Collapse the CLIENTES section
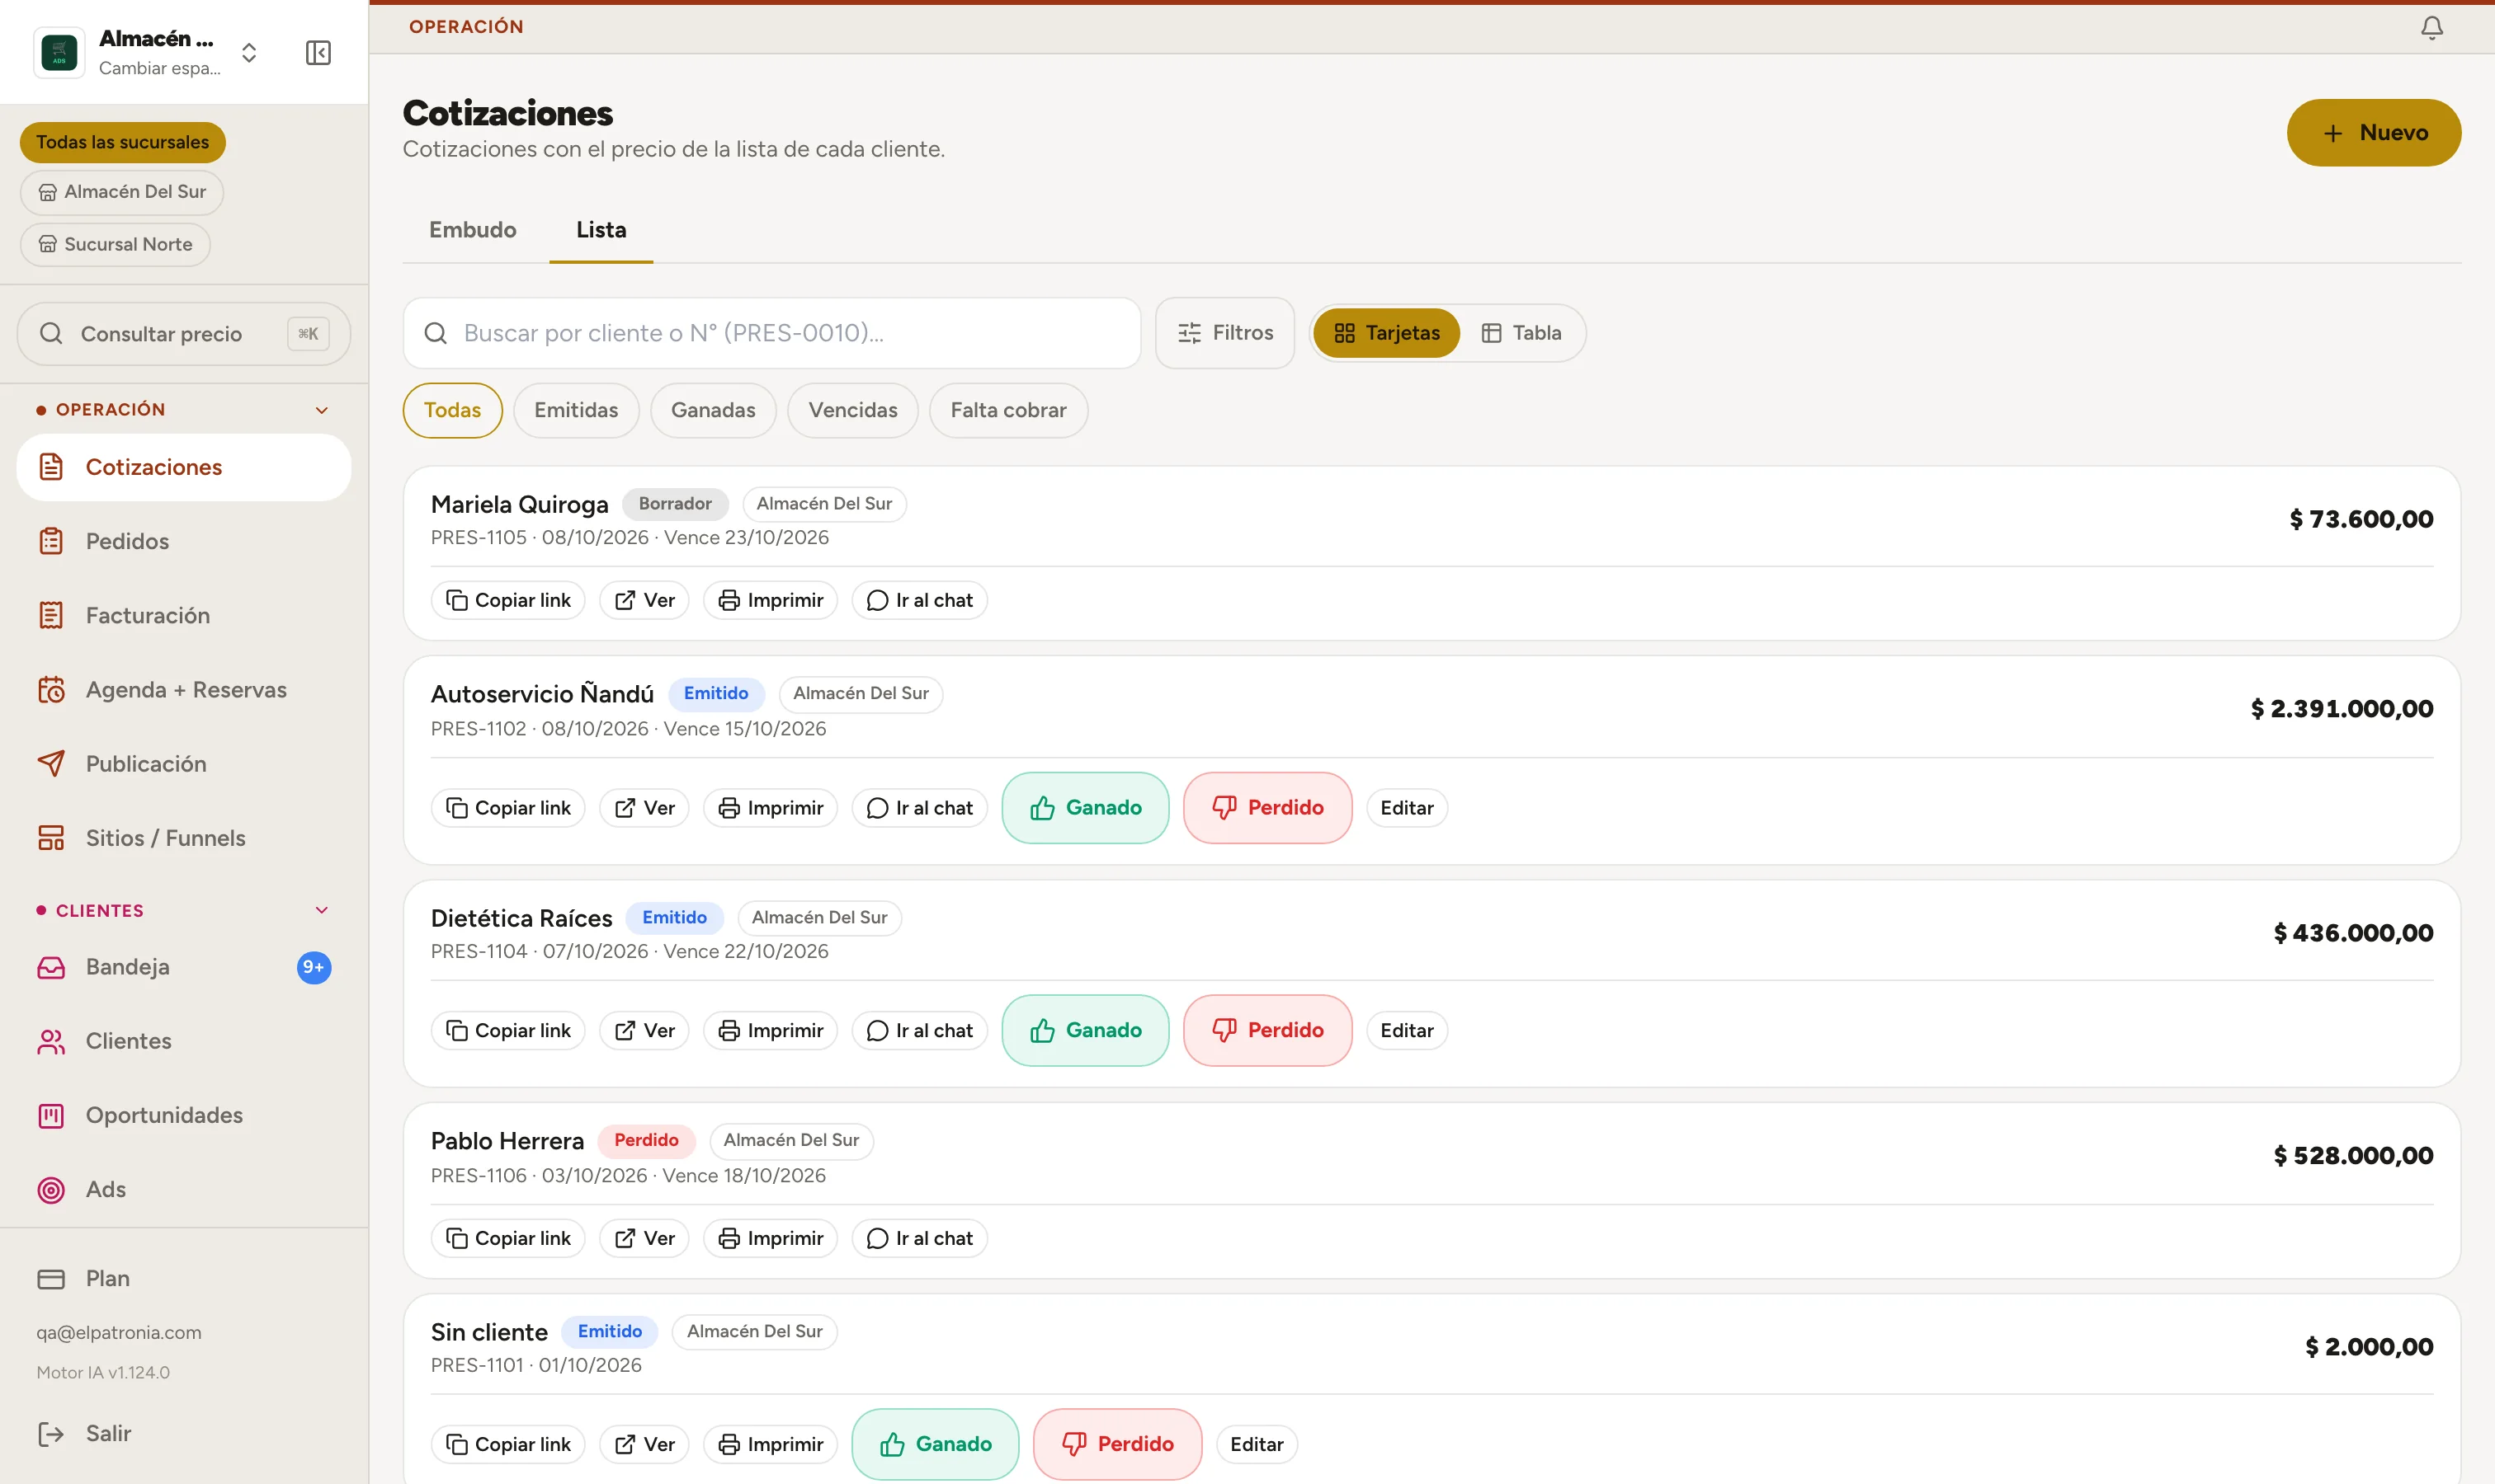2495x1484 pixels. coord(321,910)
